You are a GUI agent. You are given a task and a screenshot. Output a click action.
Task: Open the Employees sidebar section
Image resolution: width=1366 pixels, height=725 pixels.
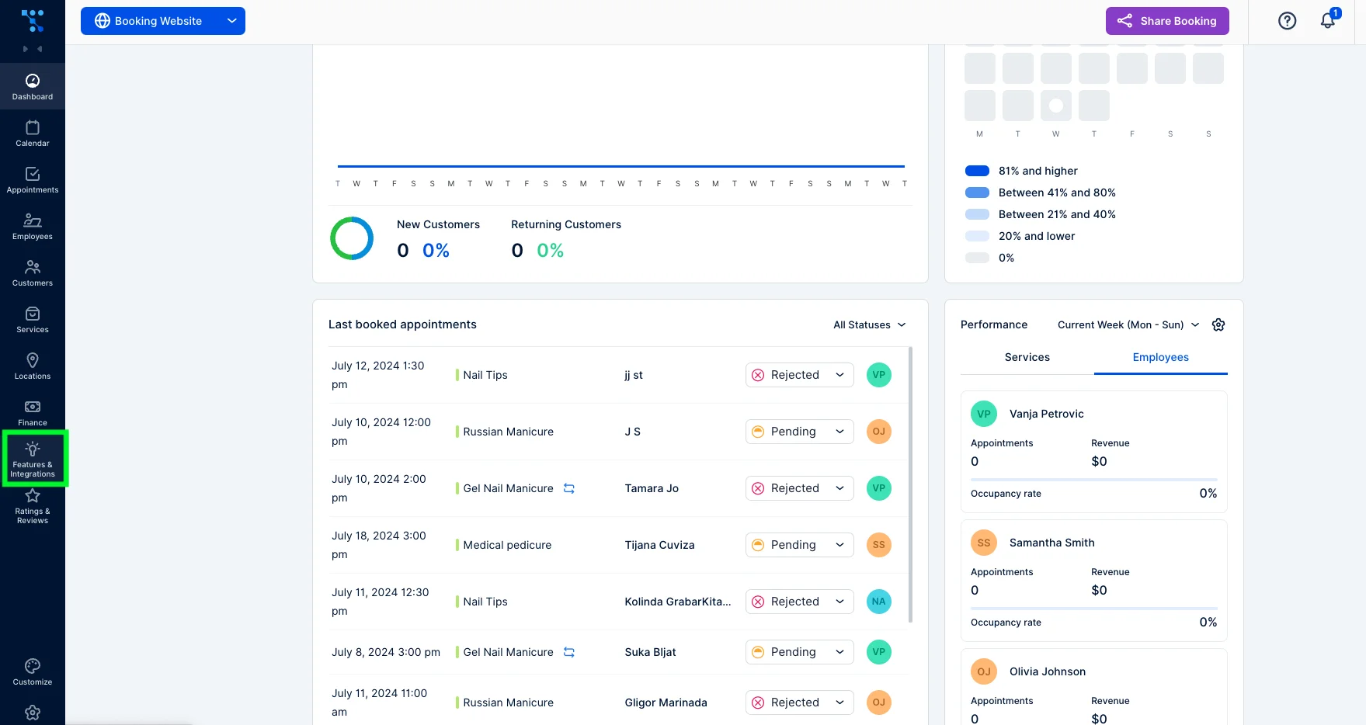[33, 226]
